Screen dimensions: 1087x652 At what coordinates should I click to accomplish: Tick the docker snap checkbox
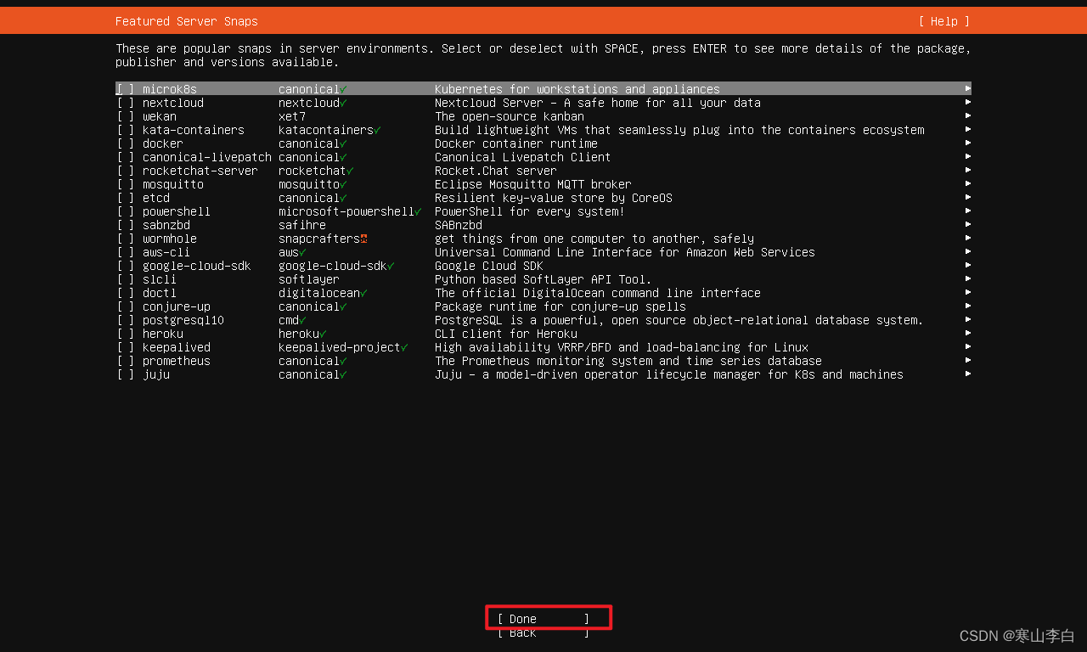click(126, 143)
